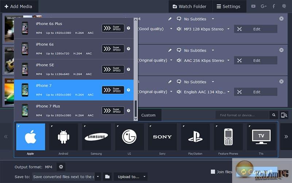Expand AAC 256 Kbps Stereo audio dropdown
Viewport: 292px width, 183px height.
228,60
